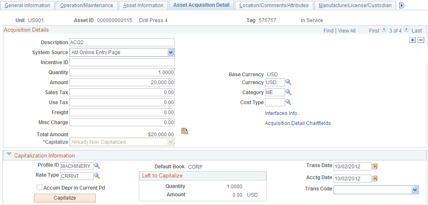The image size is (428, 205).
Task: Click the row counter 3 of 4
Action: coord(395,31)
